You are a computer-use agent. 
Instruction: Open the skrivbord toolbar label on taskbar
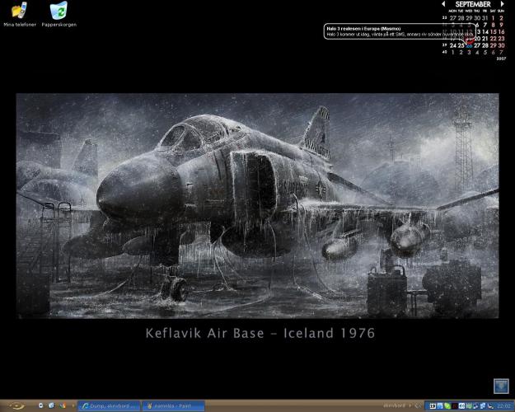click(396, 405)
